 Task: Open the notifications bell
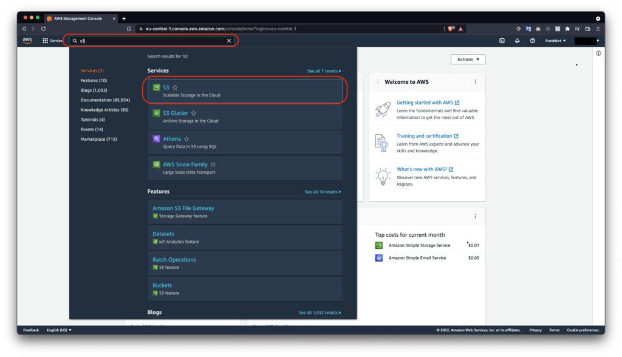(518, 40)
